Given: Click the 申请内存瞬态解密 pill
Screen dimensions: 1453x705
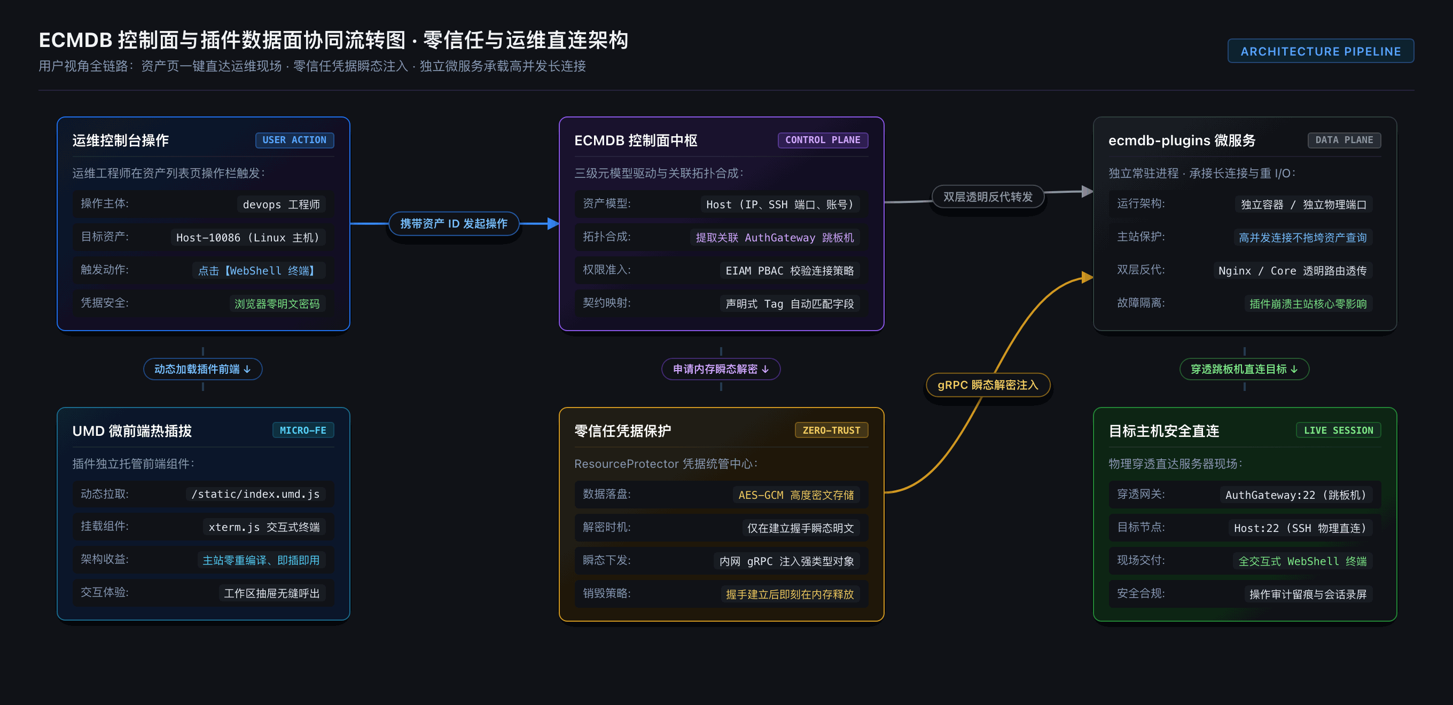Looking at the screenshot, I should pos(721,369).
